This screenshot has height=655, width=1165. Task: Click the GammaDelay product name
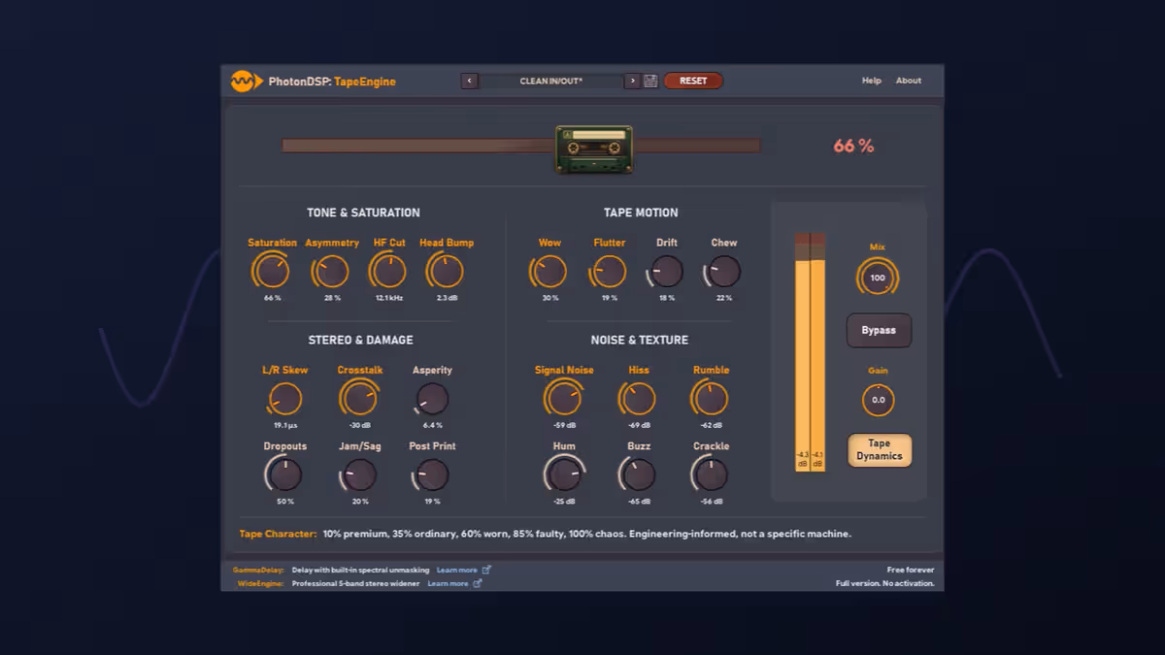(257, 570)
